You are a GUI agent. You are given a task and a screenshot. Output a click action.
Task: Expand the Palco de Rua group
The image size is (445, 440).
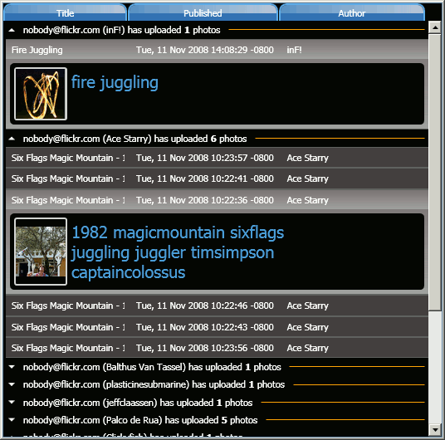12,420
